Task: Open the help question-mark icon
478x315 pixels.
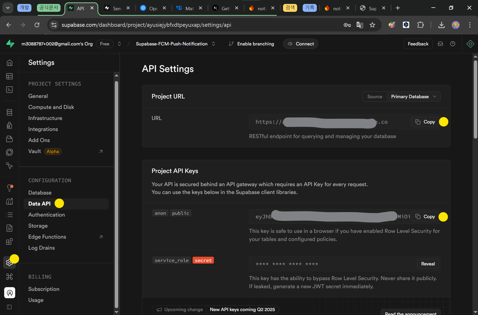Action: (453, 44)
